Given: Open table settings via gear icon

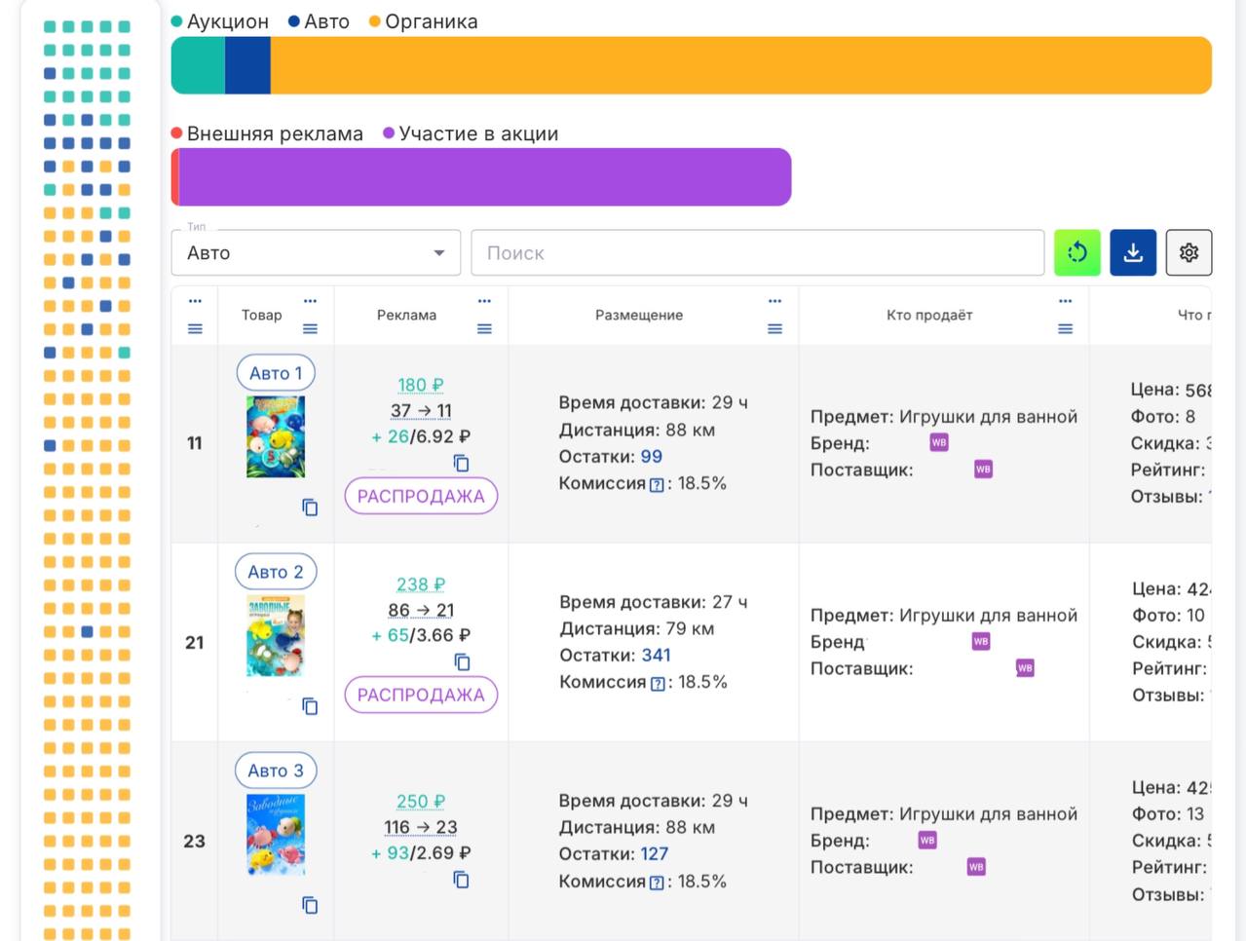Looking at the screenshot, I should tap(1188, 253).
